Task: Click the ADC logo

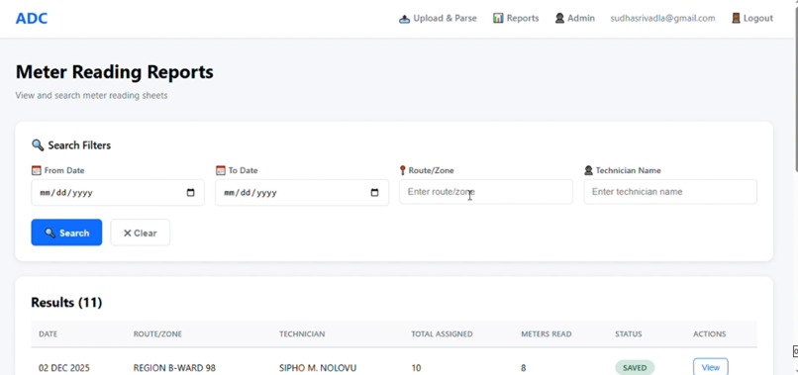Action: [32, 19]
